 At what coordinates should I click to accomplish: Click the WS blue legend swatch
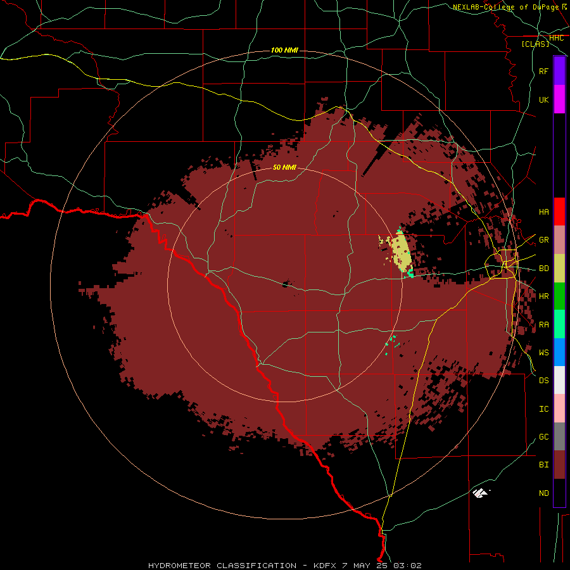tap(559, 352)
